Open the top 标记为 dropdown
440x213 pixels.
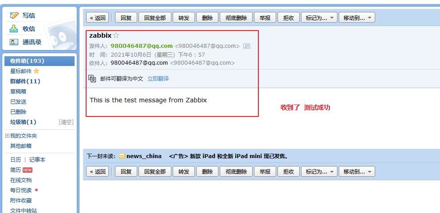(319, 18)
